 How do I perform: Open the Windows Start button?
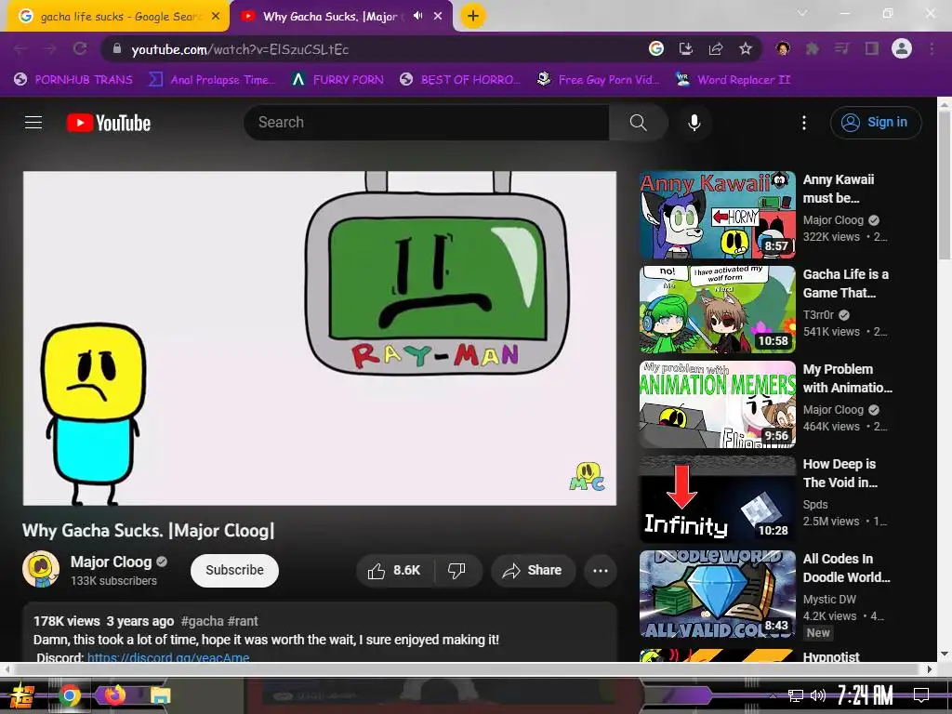click(22, 695)
